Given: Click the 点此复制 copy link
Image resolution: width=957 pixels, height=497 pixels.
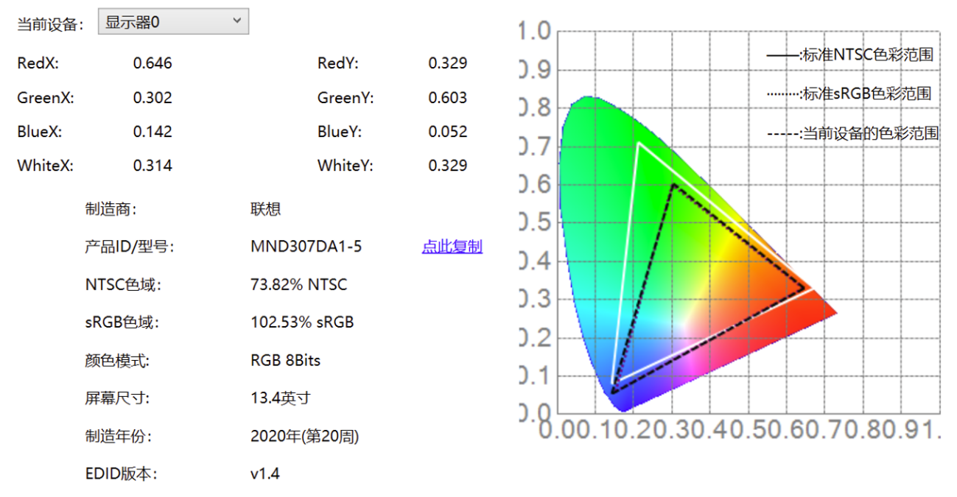Looking at the screenshot, I should coord(452,247).
